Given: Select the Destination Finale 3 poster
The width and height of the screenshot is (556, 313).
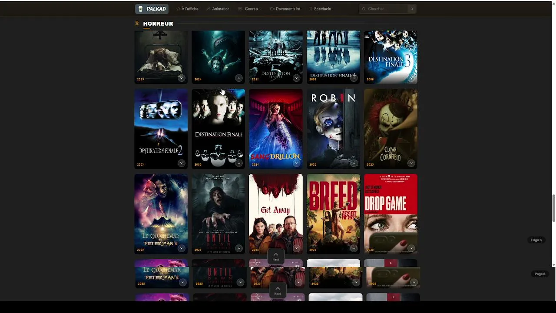Looking at the screenshot, I should (x=391, y=57).
